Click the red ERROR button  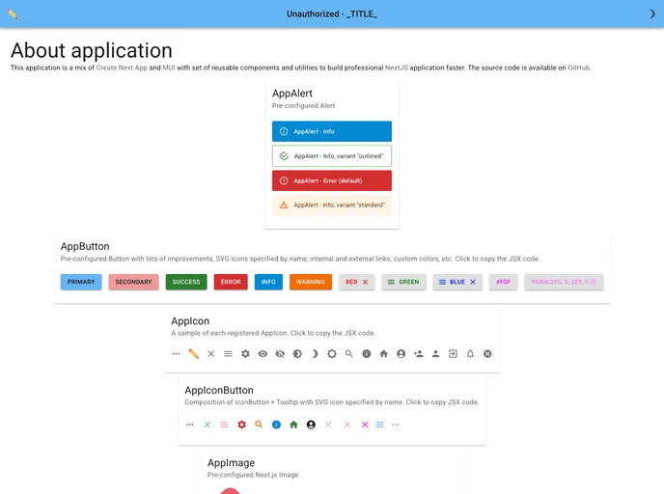(x=231, y=282)
